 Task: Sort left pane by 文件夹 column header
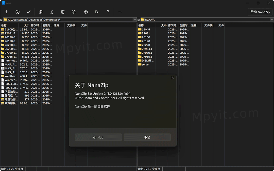[70, 25]
